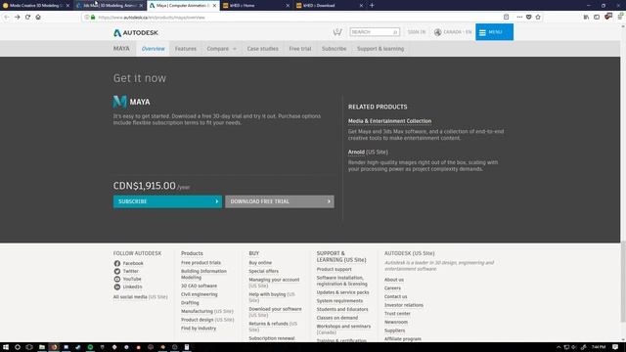Save page to Pocket icon
This screenshot has width=626, height=352.
528,18
